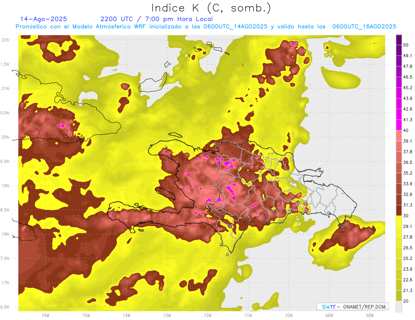Click the dark purple colorbar swatch above 50
Image resolution: width=415 pixels, height=320 pixels.
coord(399,40)
